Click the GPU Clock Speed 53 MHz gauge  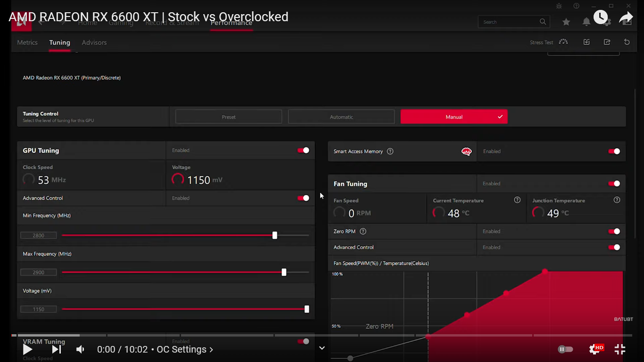[x=29, y=180]
